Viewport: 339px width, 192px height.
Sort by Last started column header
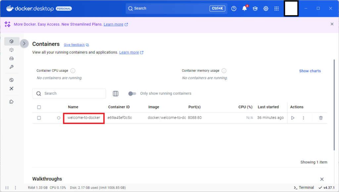pyautogui.click(x=268, y=107)
